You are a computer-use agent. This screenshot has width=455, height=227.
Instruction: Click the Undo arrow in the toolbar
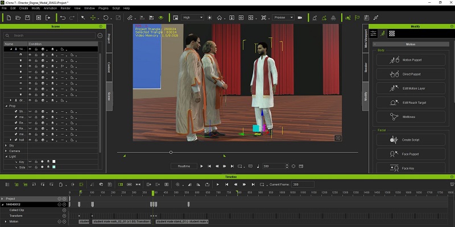coord(62,18)
